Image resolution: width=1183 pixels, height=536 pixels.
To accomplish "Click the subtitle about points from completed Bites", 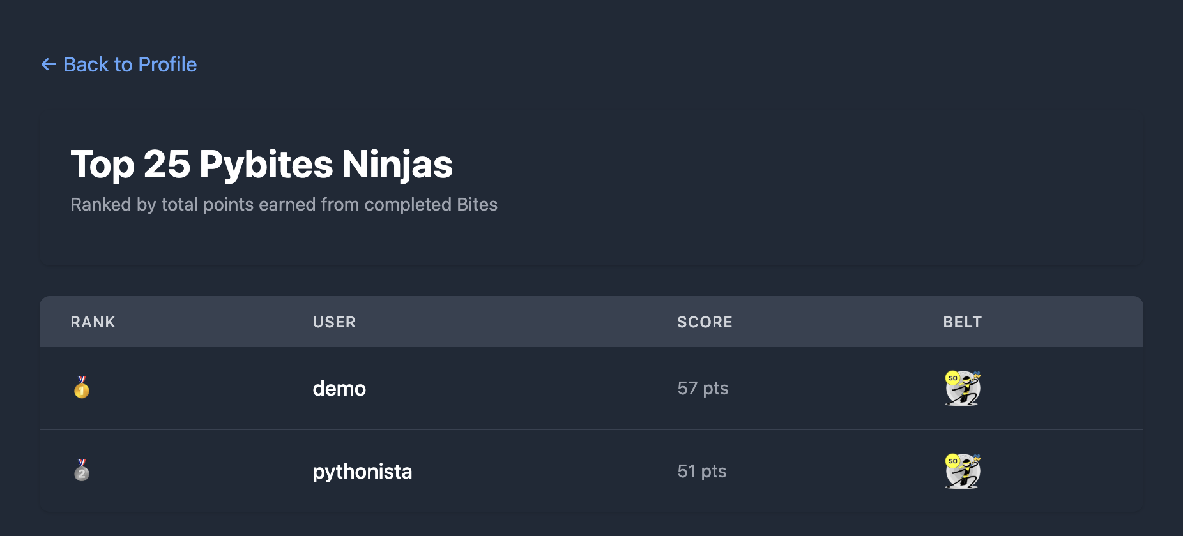I will [285, 204].
